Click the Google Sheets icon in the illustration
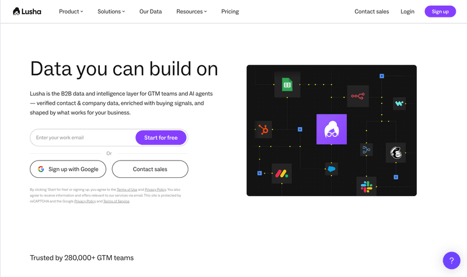The width and height of the screenshot is (467, 277). point(287,84)
